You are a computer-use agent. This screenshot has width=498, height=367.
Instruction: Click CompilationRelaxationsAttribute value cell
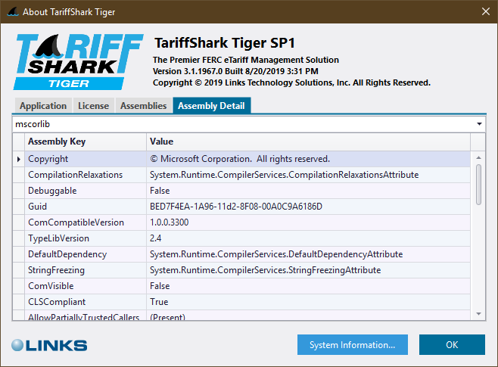coord(308,175)
